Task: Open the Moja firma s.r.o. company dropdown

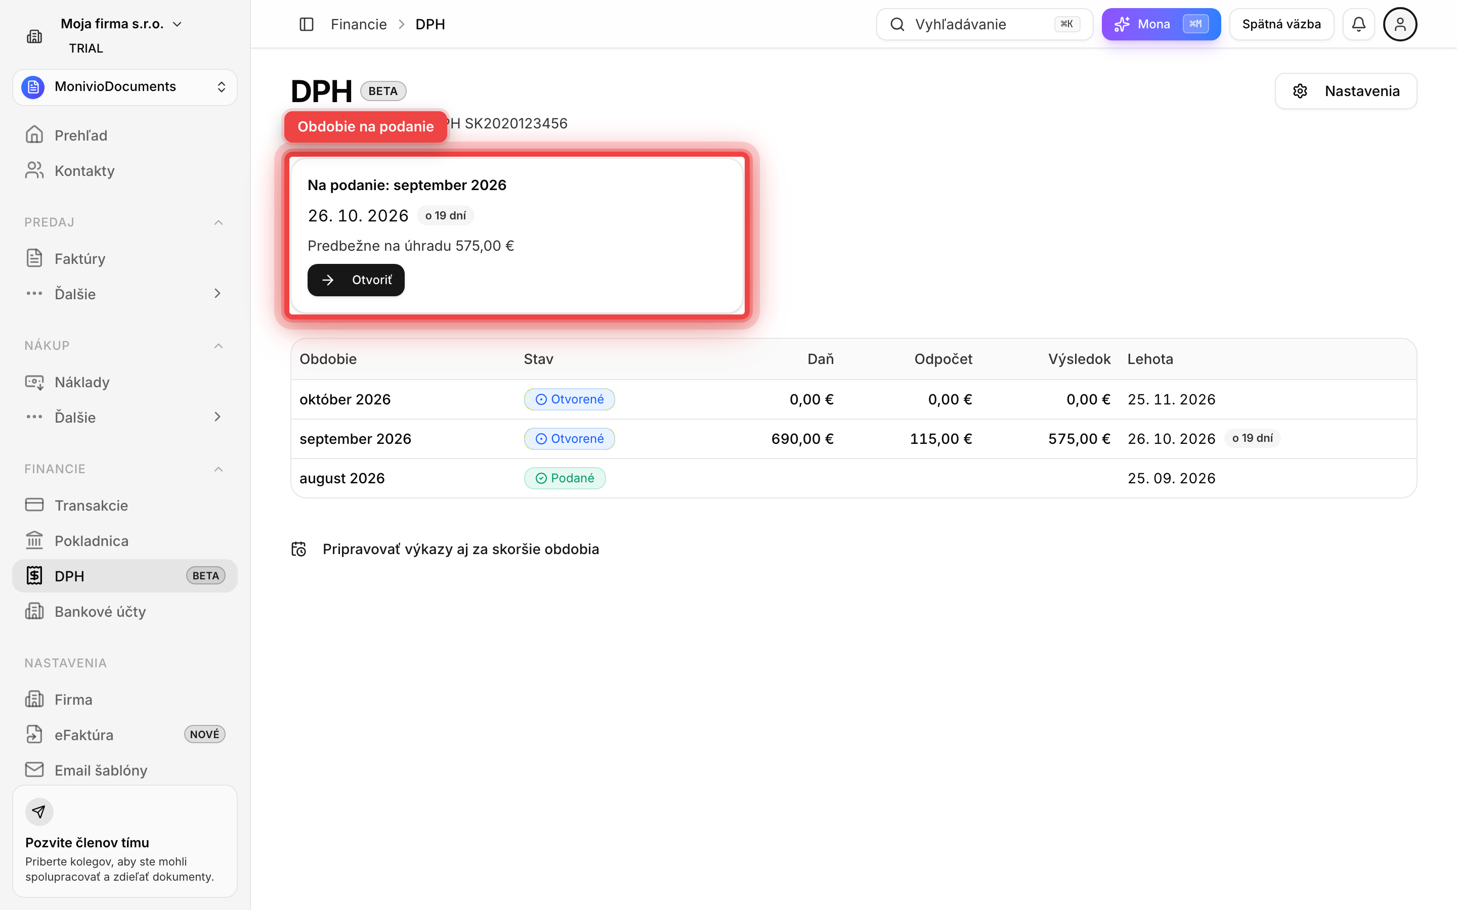Action: pyautogui.click(x=121, y=24)
